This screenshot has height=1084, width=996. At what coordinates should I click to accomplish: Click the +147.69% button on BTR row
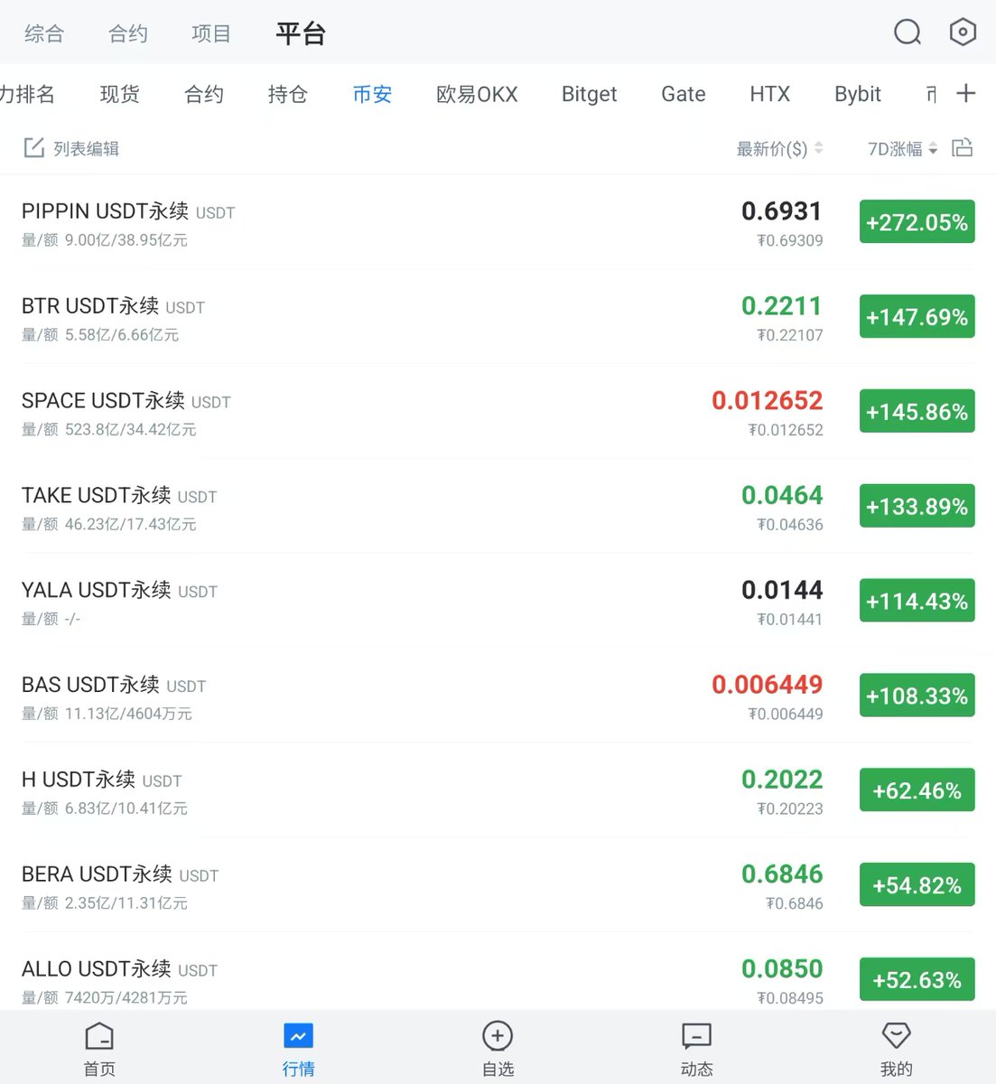point(917,316)
